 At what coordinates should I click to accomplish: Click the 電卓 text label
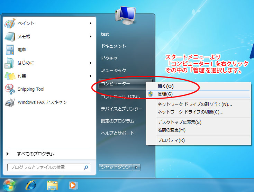(x=22, y=49)
